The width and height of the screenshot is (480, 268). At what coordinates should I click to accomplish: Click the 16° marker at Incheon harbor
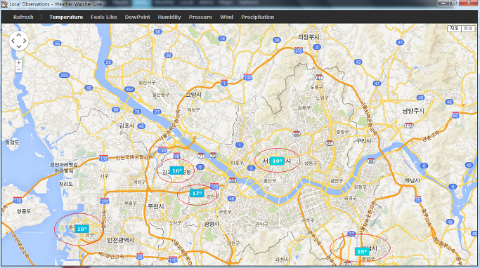coord(82,229)
